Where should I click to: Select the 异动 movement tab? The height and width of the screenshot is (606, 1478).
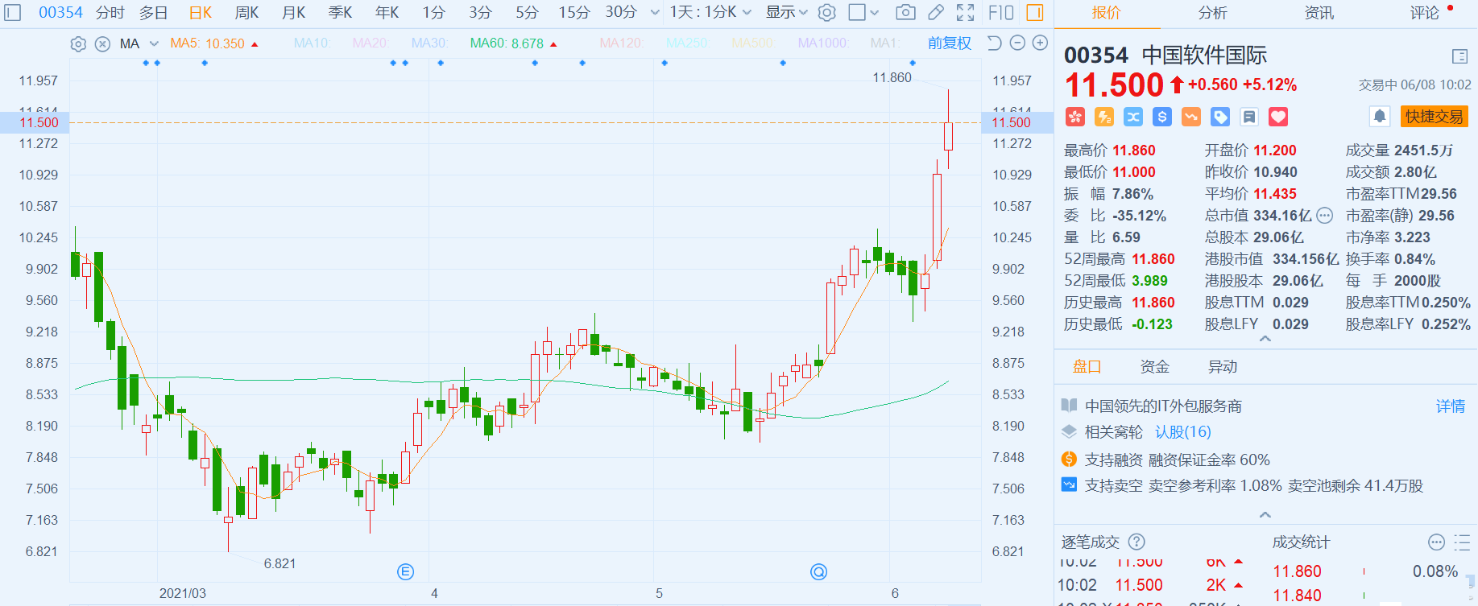1223,367
